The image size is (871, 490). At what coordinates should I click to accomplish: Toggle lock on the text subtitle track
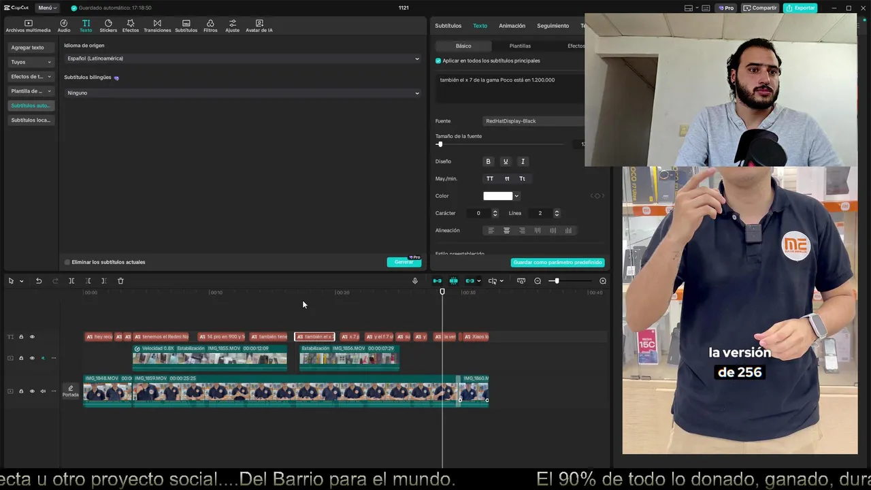click(21, 337)
